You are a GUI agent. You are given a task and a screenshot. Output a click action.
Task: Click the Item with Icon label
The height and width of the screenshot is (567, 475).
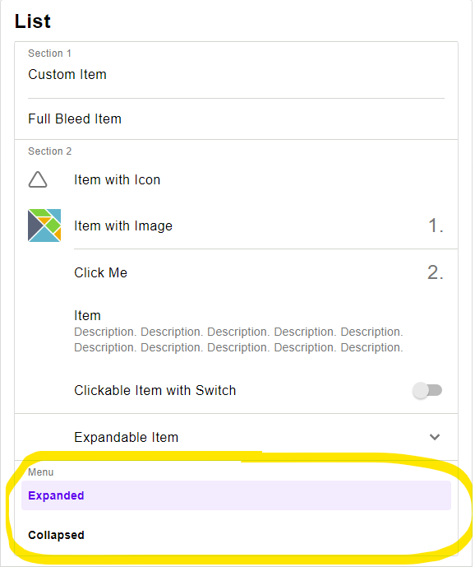tap(117, 179)
